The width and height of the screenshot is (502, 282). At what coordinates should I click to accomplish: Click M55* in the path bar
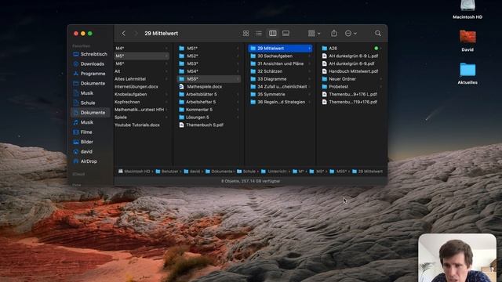click(x=338, y=172)
